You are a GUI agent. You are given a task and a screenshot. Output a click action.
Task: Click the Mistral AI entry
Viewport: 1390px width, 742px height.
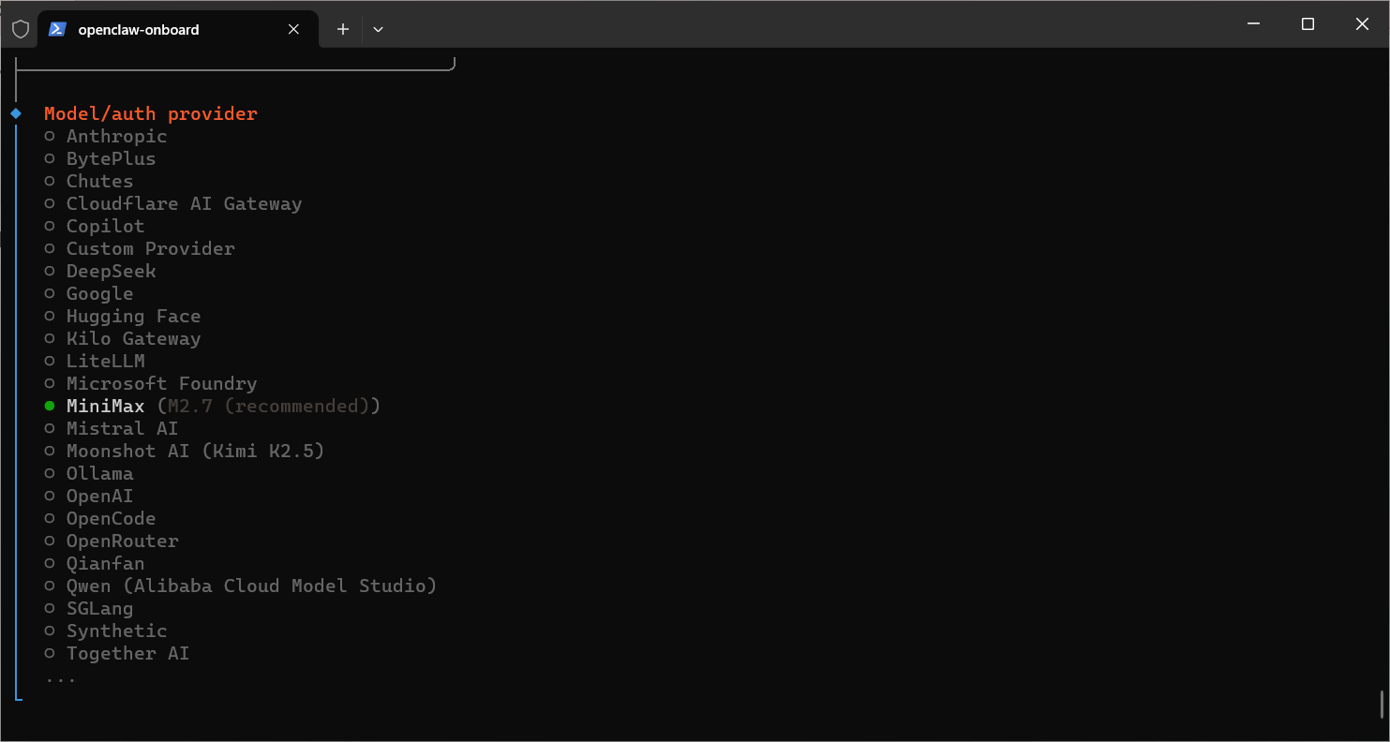112,428
